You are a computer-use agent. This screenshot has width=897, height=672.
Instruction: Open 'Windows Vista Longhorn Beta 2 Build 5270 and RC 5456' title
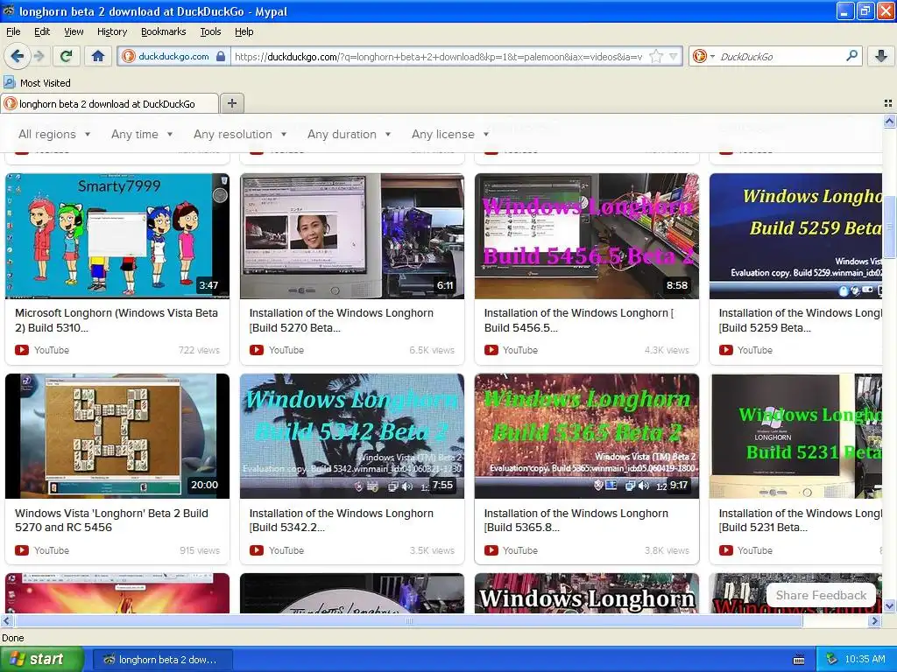coord(111,520)
